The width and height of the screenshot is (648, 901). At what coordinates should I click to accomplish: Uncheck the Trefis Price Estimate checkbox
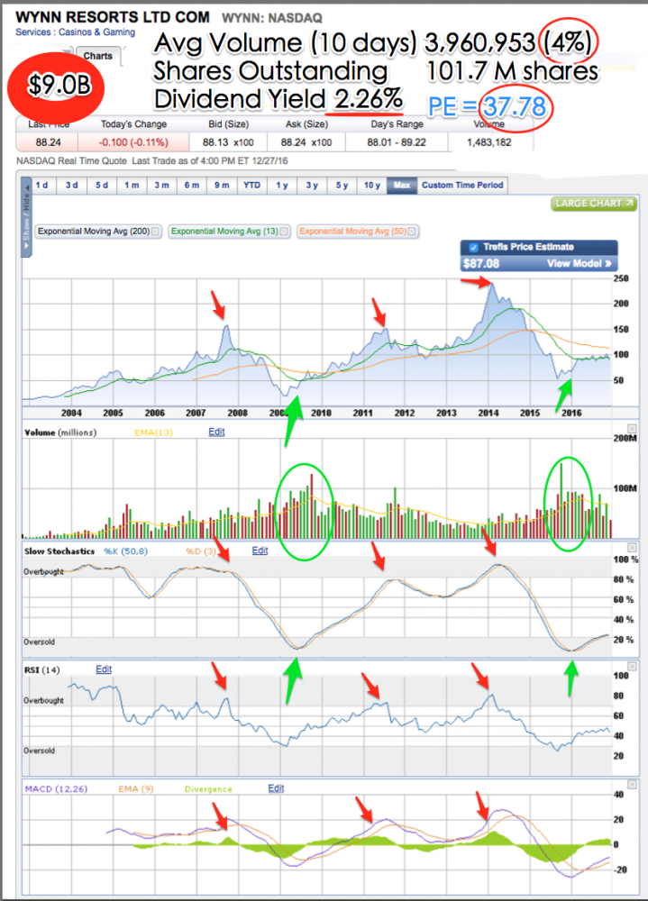pyautogui.click(x=473, y=247)
